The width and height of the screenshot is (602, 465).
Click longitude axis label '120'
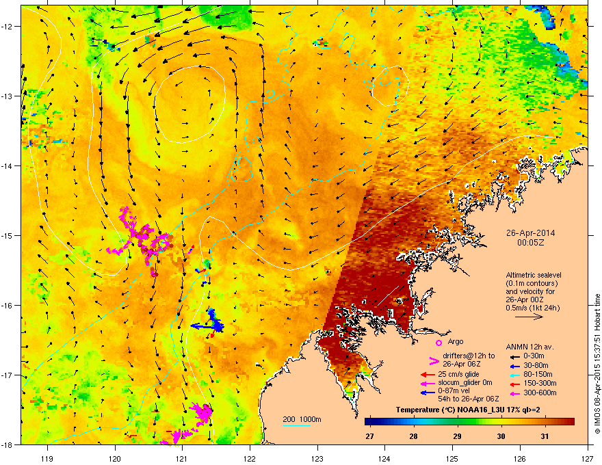point(115,458)
